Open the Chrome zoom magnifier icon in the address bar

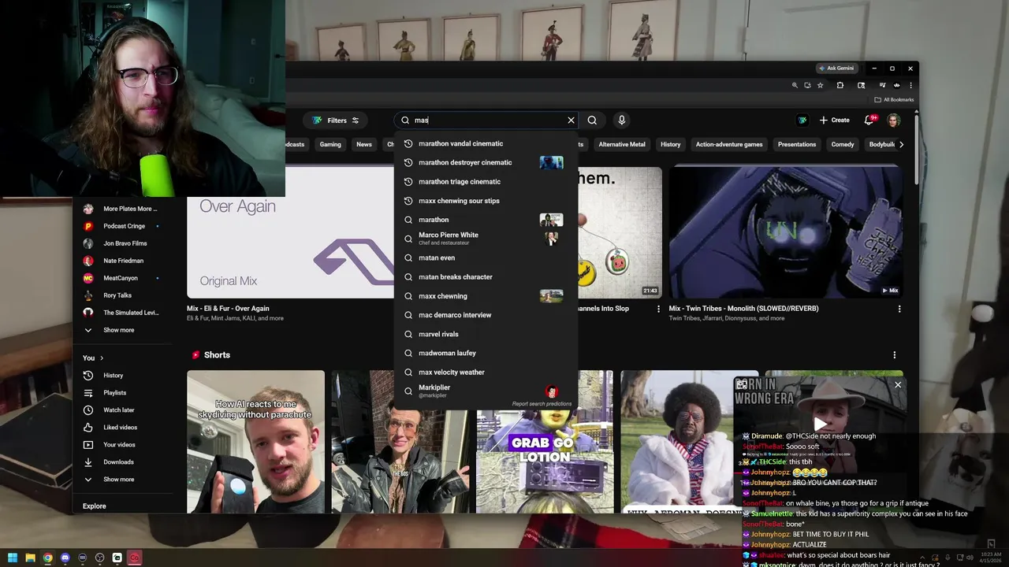point(795,85)
